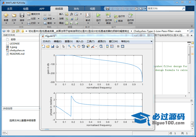Click the 转至 (Go To) button

(x=48, y=19)
